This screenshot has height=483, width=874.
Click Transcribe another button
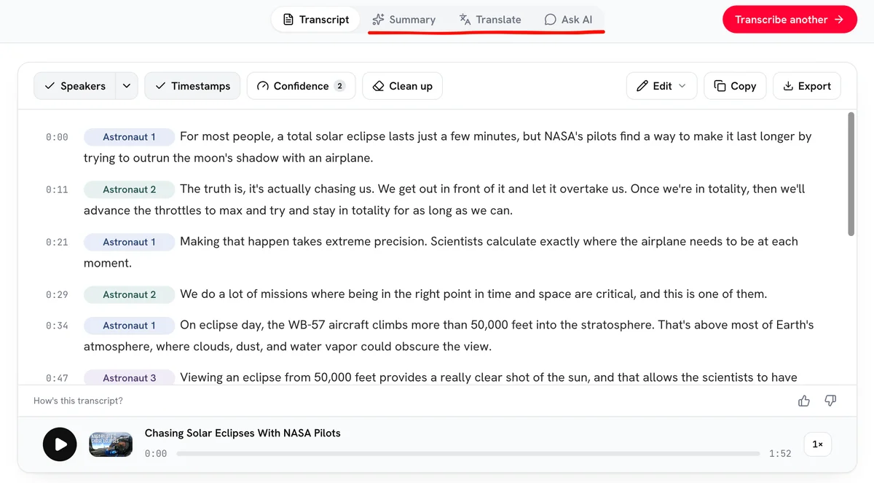[790, 20]
